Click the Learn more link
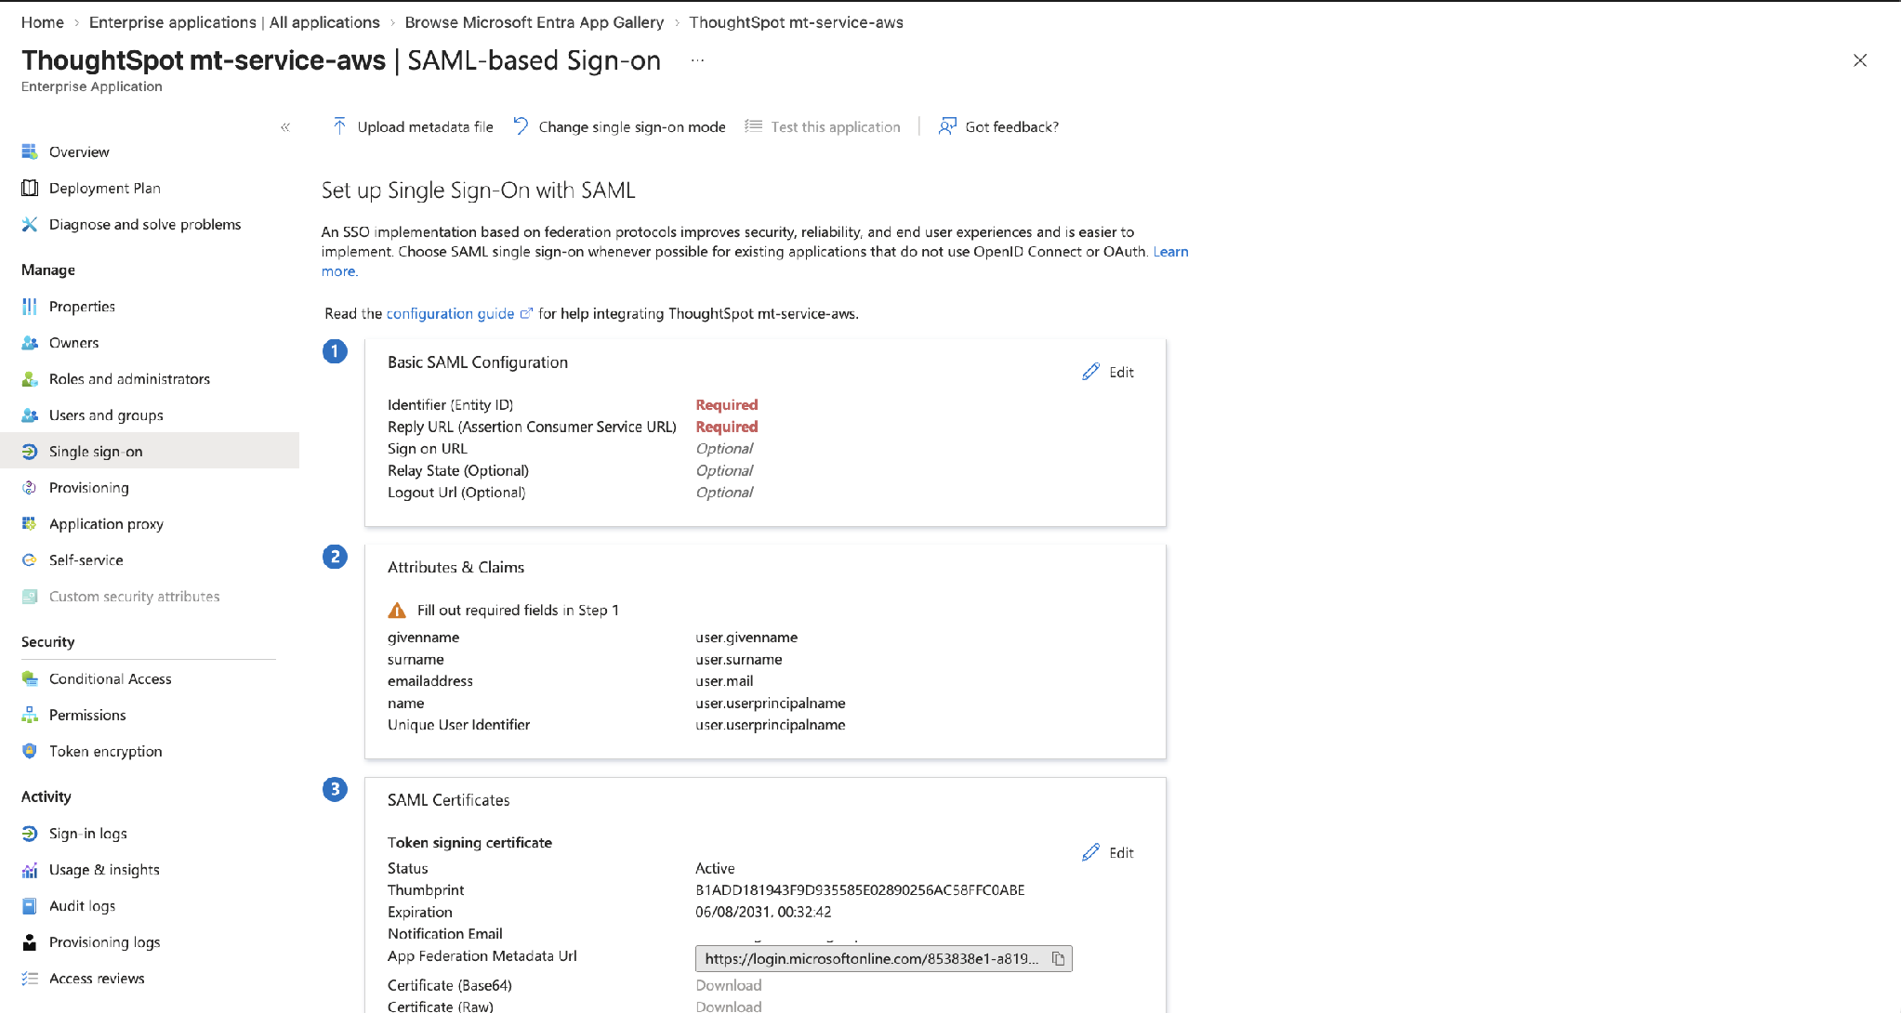The width and height of the screenshot is (1901, 1013). click(x=1170, y=252)
